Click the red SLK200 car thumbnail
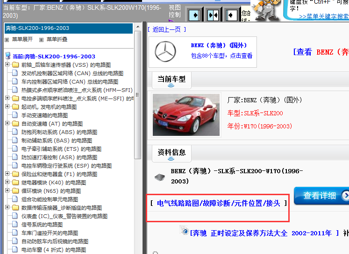 pyautogui.click(x=186, y=115)
